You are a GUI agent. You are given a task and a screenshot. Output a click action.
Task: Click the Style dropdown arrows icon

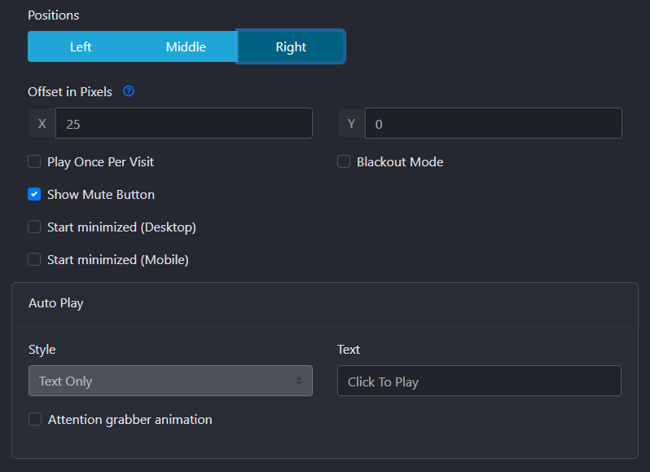pyautogui.click(x=298, y=381)
